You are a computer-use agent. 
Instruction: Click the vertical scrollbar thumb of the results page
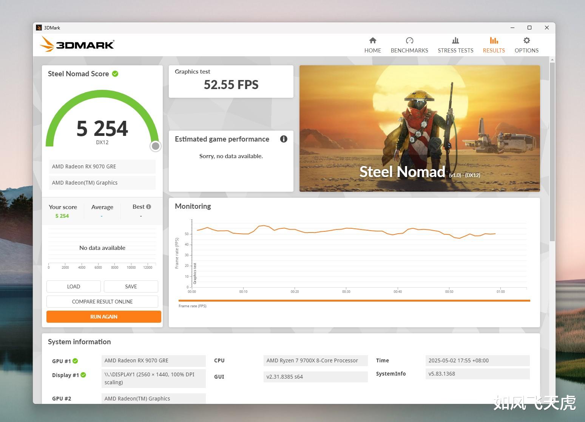click(552, 152)
